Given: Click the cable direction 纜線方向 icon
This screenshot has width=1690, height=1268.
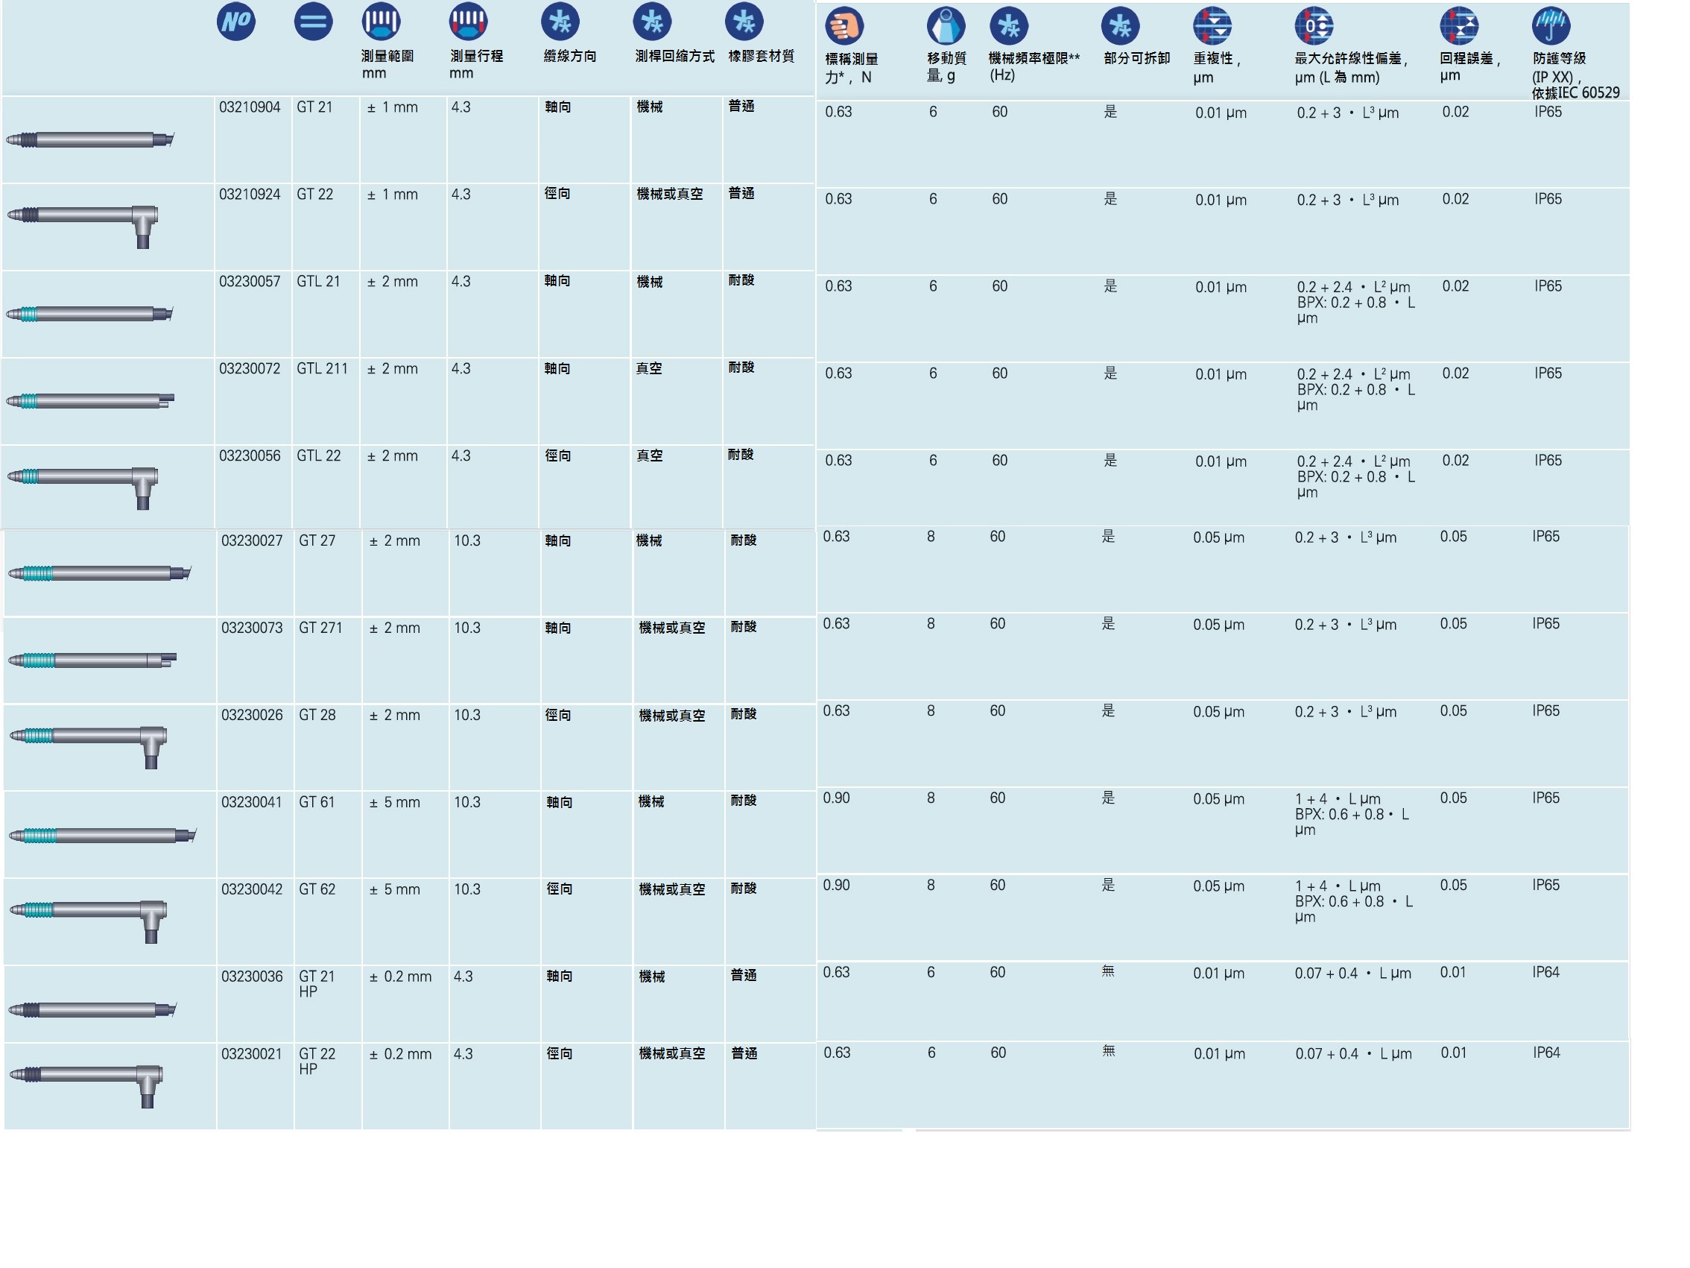Looking at the screenshot, I should [x=560, y=22].
